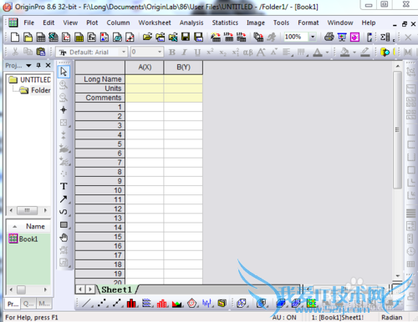Toggle AU : ON in status bar
418x322 pixels.
pyautogui.click(x=284, y=317)
